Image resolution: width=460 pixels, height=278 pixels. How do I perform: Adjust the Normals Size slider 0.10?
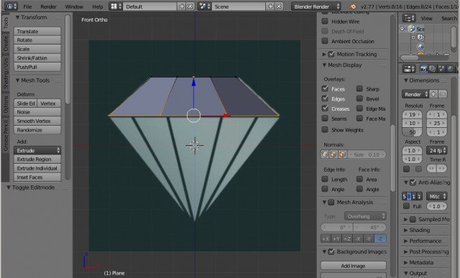pos(367,154)
